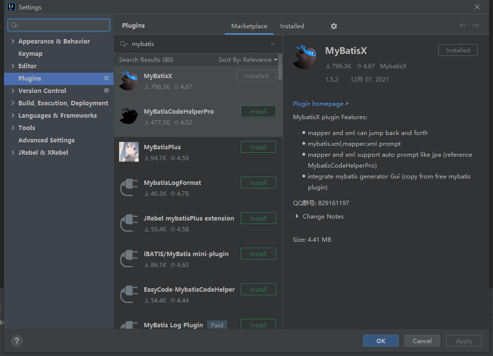Click the MybatisLogFormat plug icon
The image size is (493, 356).
[128, 187]
